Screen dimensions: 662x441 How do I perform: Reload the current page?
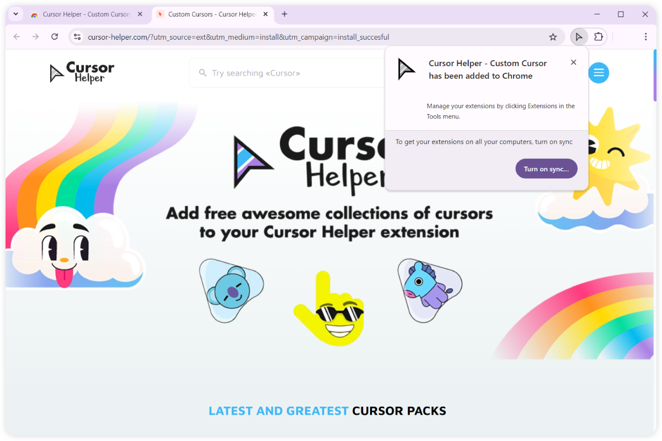pos(55,37)
